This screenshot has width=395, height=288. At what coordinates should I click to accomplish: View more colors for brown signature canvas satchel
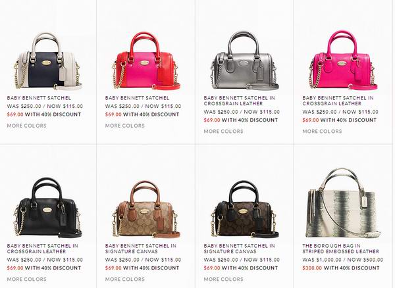point(223,279)
